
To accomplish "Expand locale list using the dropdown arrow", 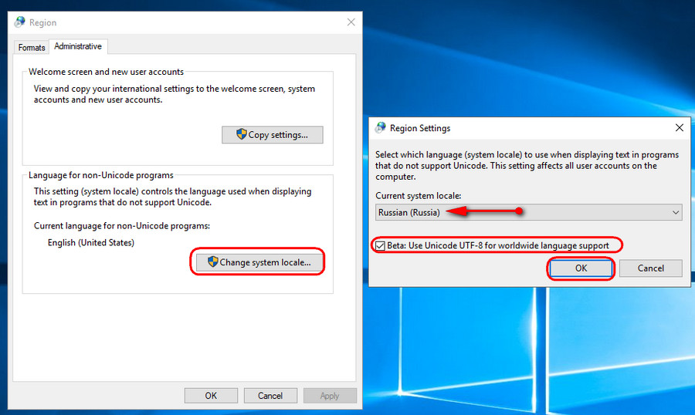I will [x=675, y=212].
